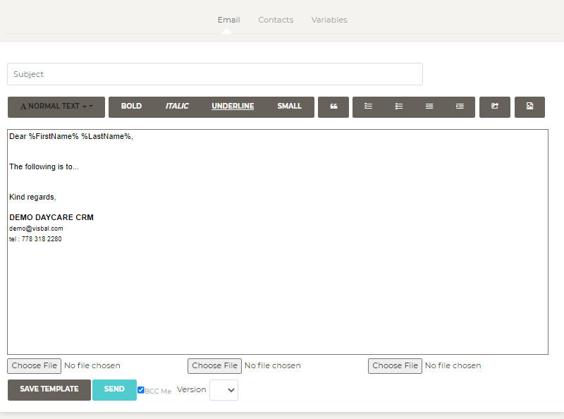Apply Small text formatting
Image resolution: width=564 pixels, height=419 pixels.
(x=290, y=107)
